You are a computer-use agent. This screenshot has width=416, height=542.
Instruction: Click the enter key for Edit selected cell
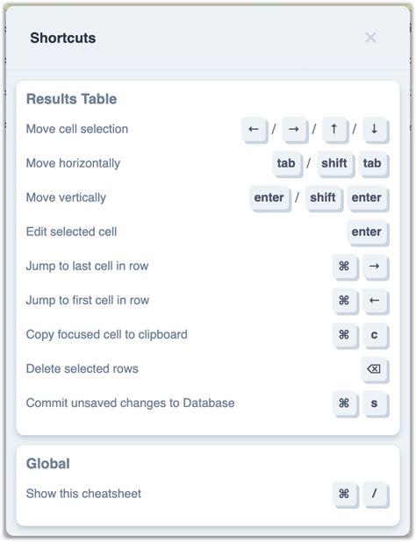[367, 232]
